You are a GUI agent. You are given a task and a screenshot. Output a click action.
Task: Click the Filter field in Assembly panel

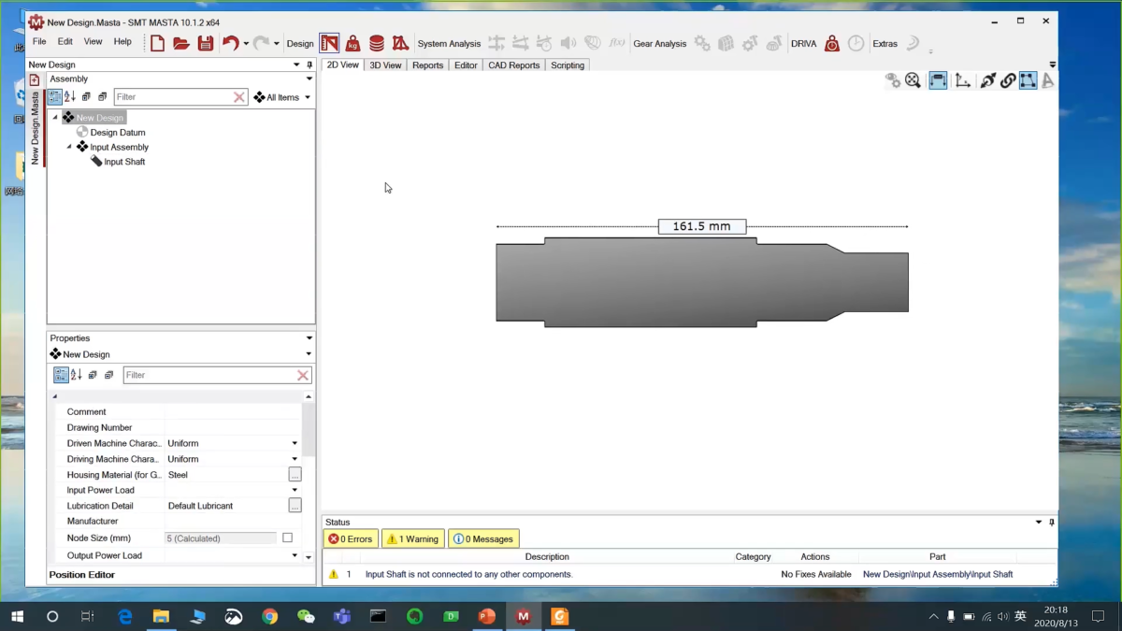[173, 97]
